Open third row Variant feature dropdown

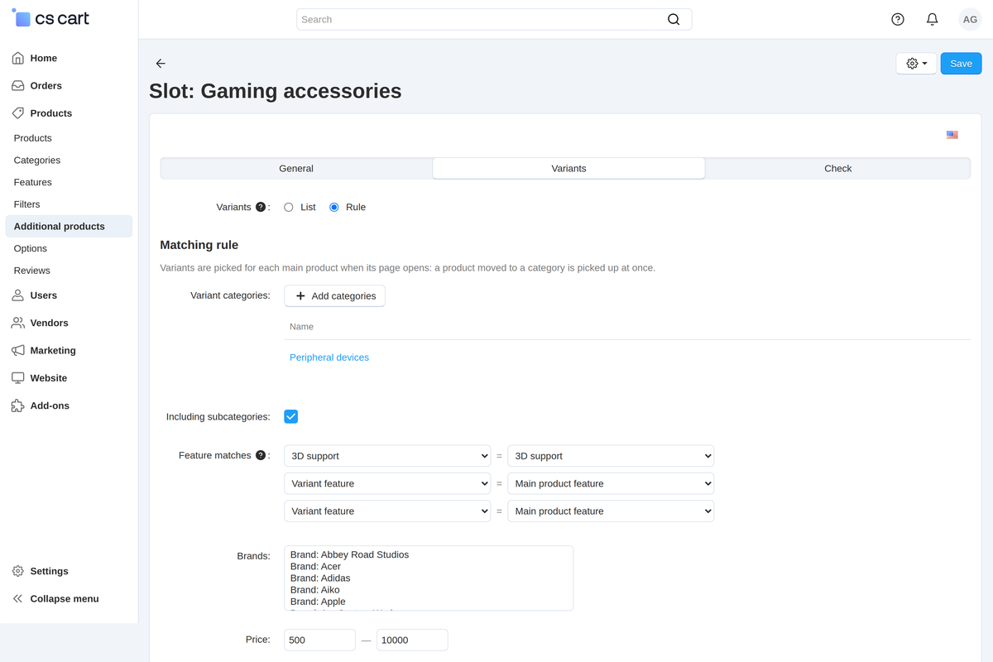387,511
